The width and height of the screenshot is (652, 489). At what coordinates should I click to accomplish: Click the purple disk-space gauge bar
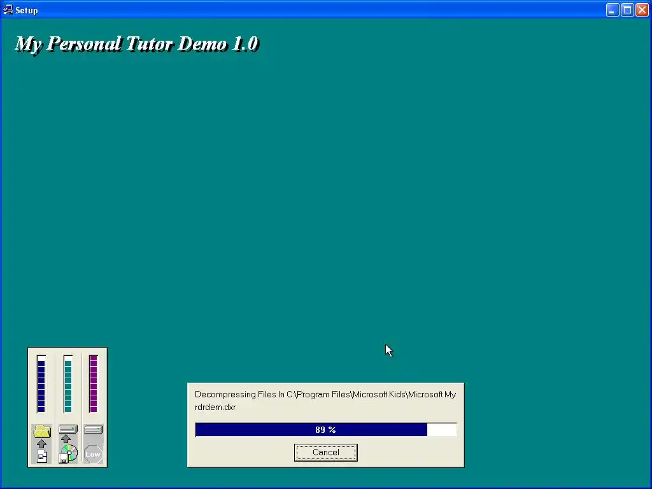[x=93, y=384]
